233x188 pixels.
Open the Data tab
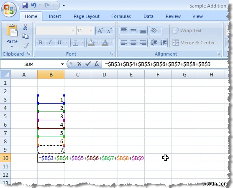(149, 16)
